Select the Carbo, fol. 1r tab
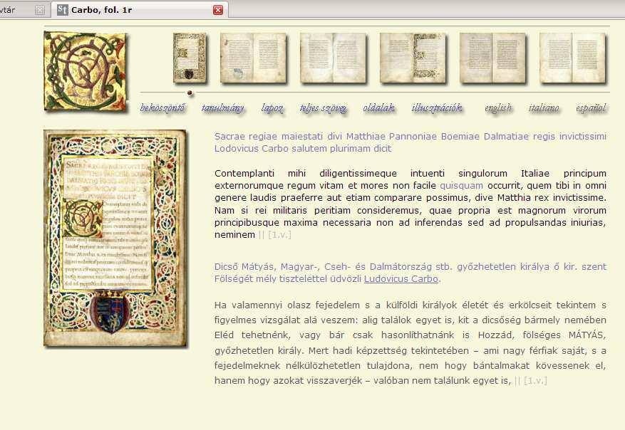Image resolution: width=625 pixels, height=430 pixels. click(x=140, y=9)
